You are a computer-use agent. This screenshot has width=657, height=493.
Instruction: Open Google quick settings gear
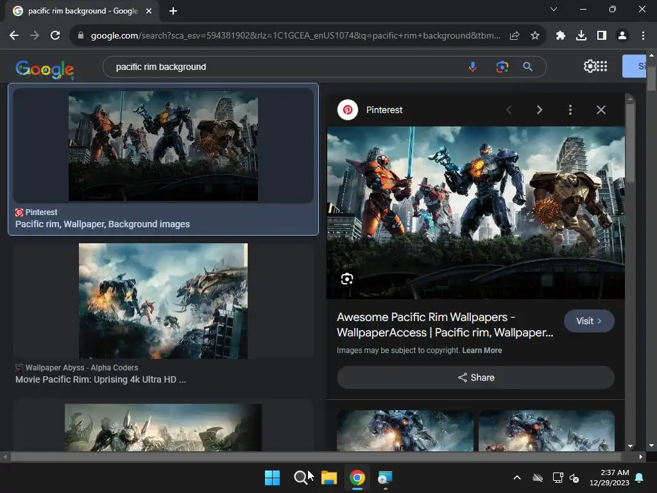point(590,66)
